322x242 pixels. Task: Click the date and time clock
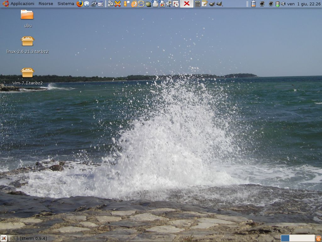click(304, 4)
